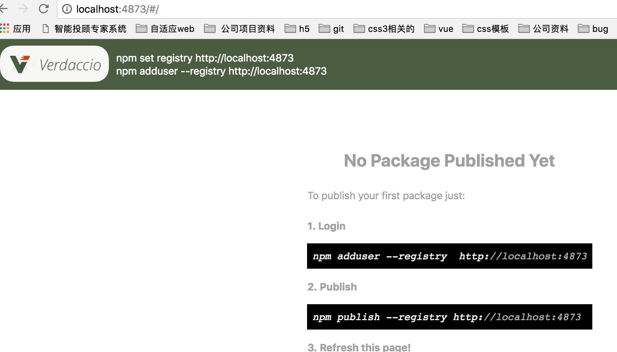Open the 自适应web bookmark folder
This screenshot has width=617, height=352.
[x=165, y=29]
